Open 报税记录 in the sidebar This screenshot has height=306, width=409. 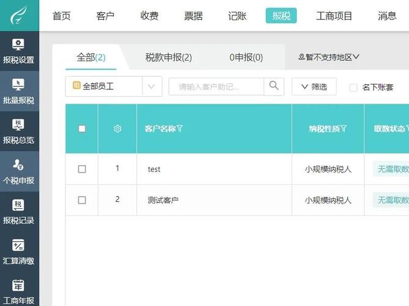tap(18, 212)
